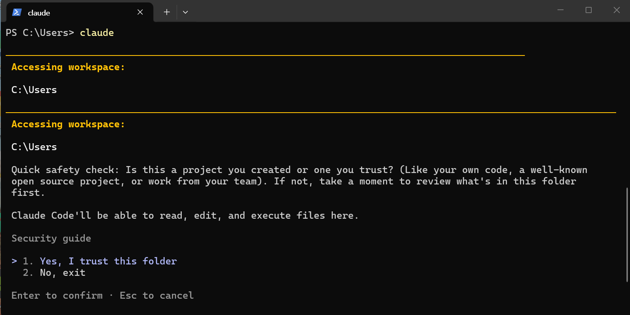The width and height of the screenshot is (630, 315).
Task: Click the 'Quick safety check' paragraph
Action: point(300,181)
